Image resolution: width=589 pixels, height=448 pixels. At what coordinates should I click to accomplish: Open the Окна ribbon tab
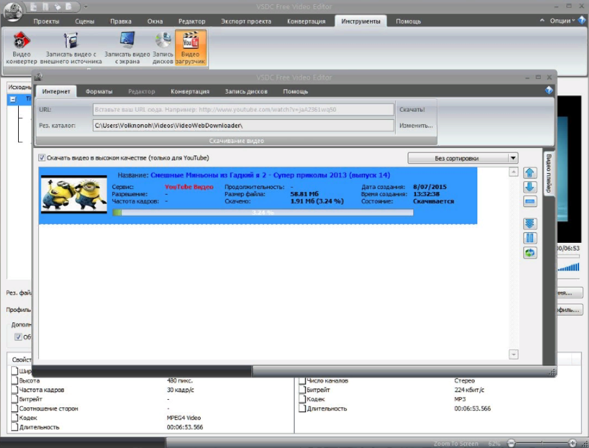point(155,21)
